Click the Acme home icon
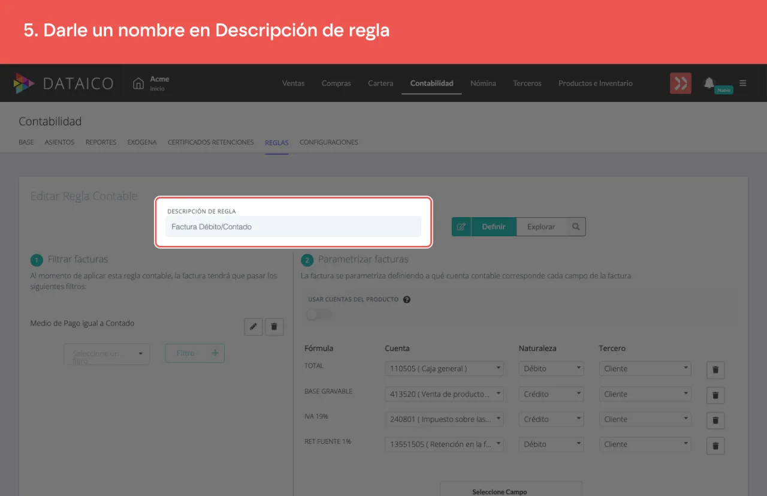 (x=138, y=83)
